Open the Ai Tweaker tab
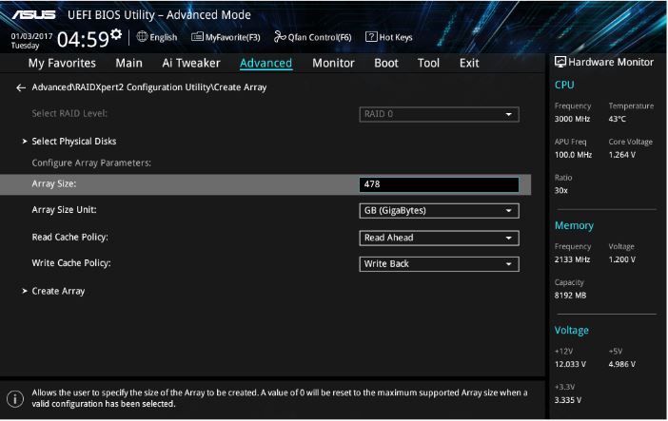 tap(191, 63)
